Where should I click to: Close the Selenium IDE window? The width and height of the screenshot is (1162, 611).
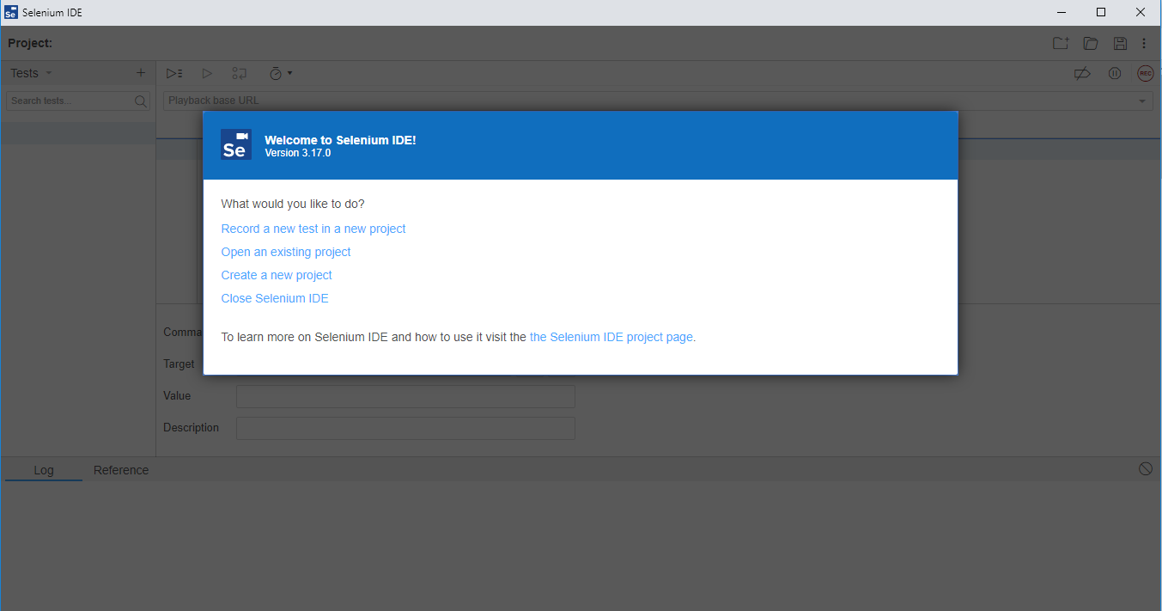tap(1141, 12)
